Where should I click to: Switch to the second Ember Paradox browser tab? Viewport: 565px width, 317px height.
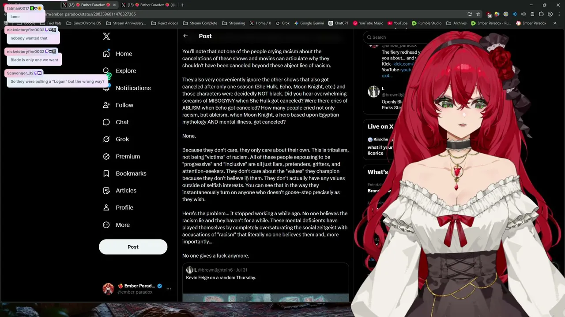click(148, 5)
